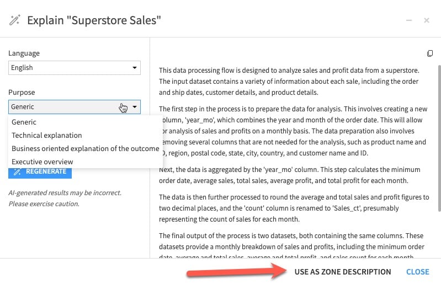Minimize the Explain dialog

click(409, 20)
